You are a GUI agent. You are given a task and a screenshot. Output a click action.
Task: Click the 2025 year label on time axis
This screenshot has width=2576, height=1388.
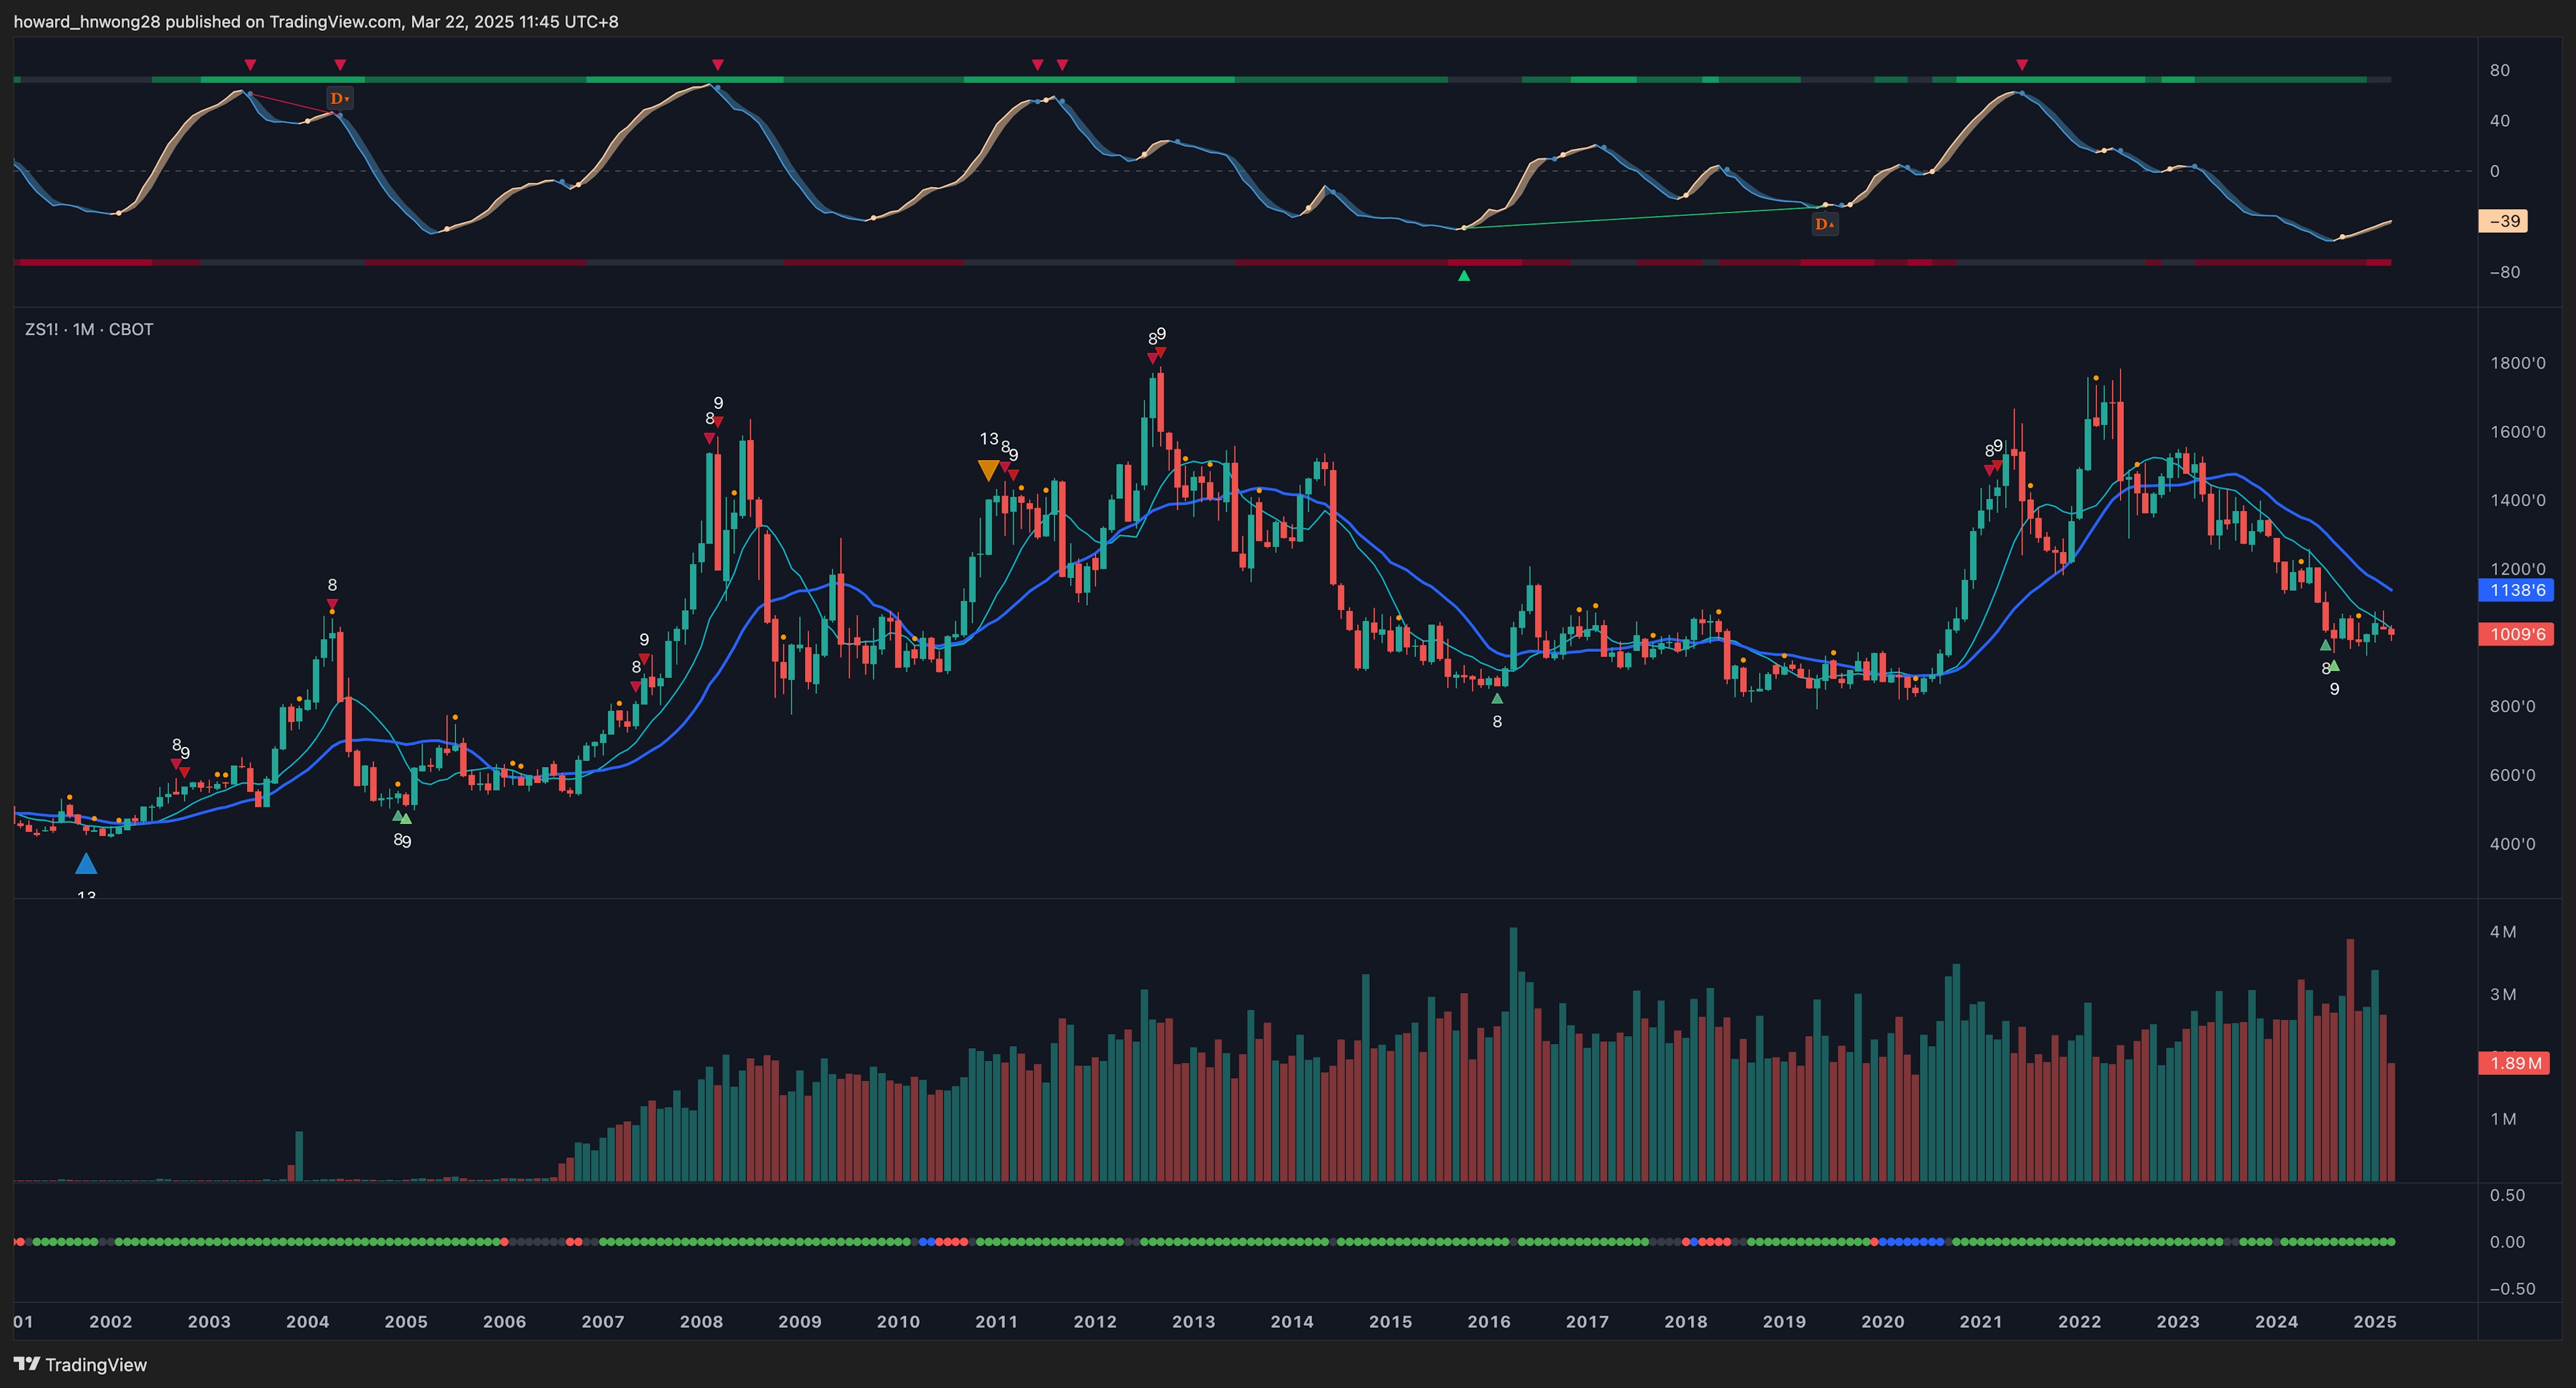click(2374, 1321)
